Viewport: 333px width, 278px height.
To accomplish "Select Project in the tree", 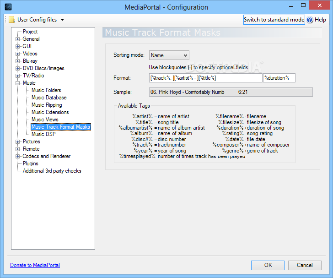I will [x=30, y=32].
